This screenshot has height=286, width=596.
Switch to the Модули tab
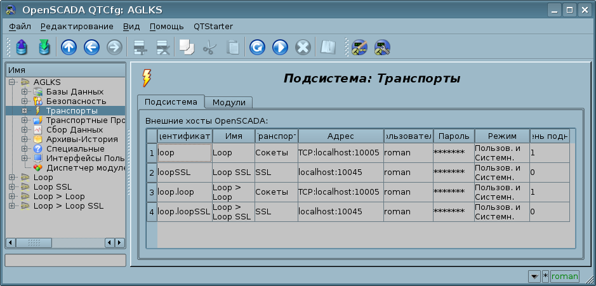point(228,103)
